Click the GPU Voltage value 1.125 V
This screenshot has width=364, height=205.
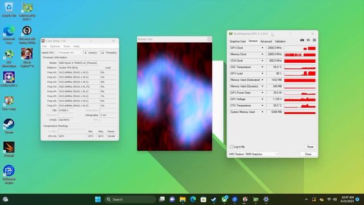(274, 99)
